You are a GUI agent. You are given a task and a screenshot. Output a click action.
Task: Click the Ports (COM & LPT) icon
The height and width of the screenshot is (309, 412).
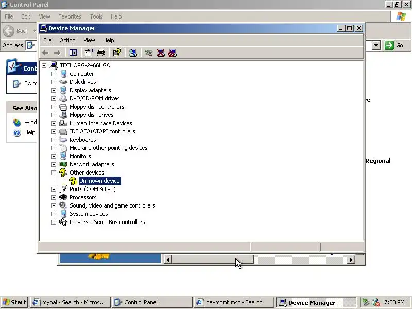tap(63, 189)
